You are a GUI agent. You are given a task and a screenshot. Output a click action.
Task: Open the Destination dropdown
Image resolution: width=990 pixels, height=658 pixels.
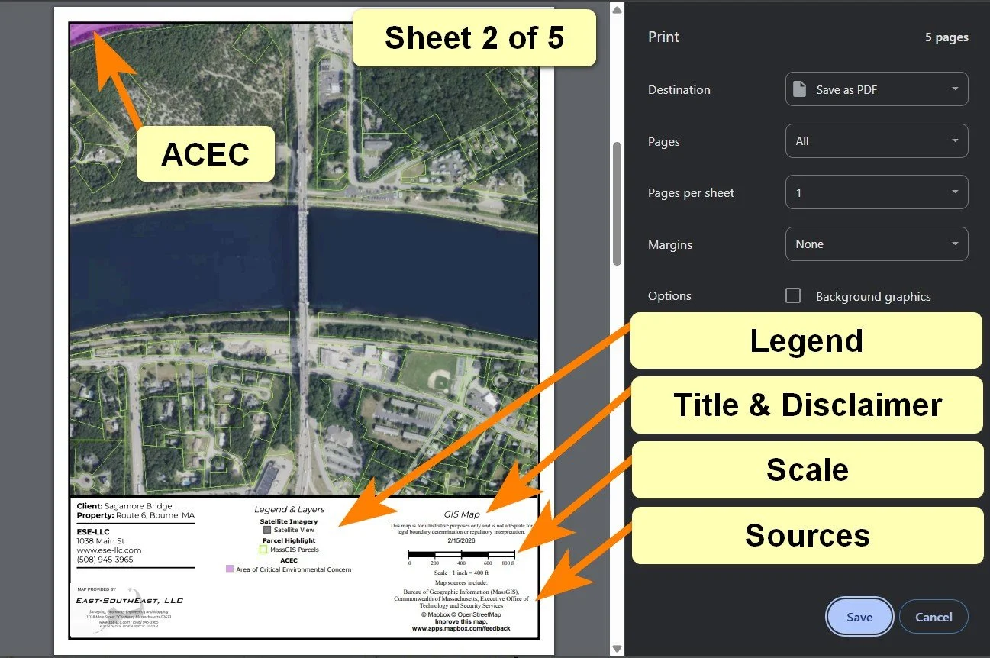tap(876, 89)
